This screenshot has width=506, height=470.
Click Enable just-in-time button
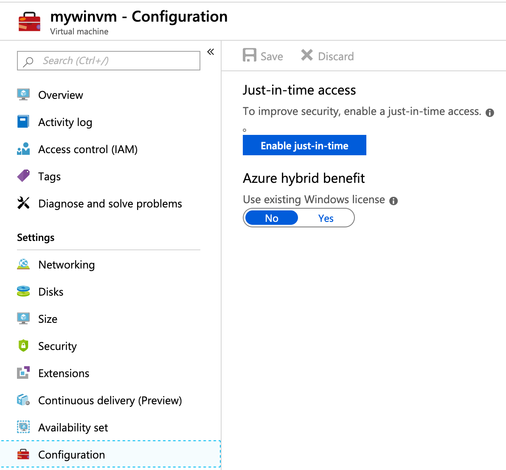(x=304, y=145)
